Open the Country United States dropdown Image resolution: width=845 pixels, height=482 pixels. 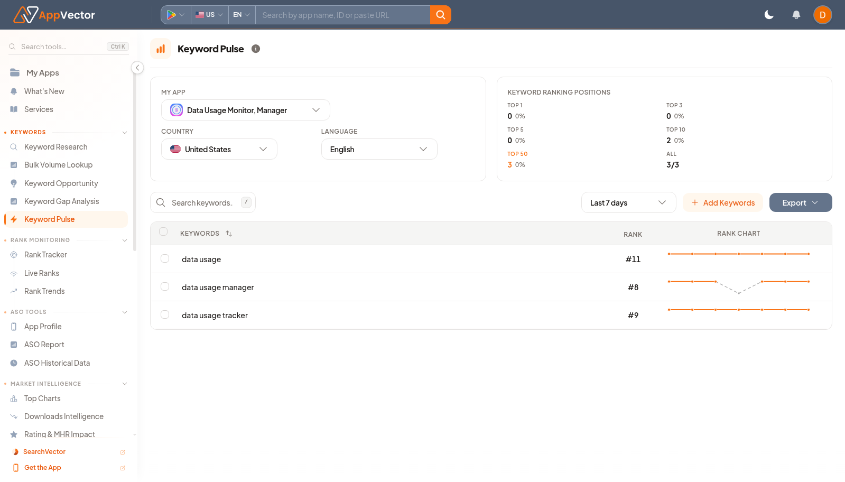coord(219,149)
